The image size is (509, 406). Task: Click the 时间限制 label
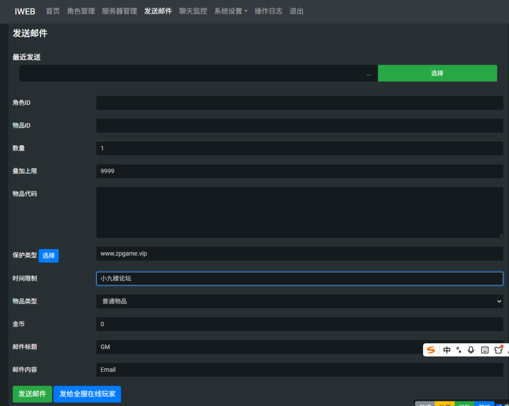25,278
